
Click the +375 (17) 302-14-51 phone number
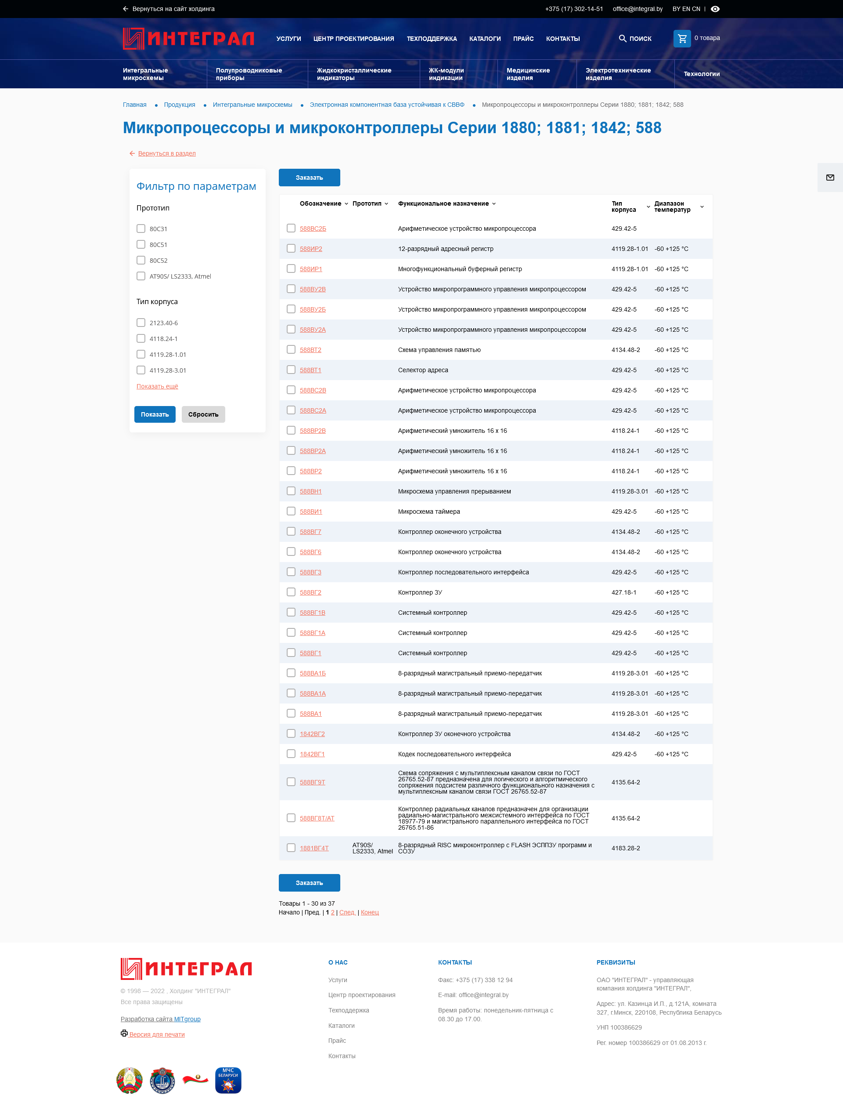tap(574, 9)
